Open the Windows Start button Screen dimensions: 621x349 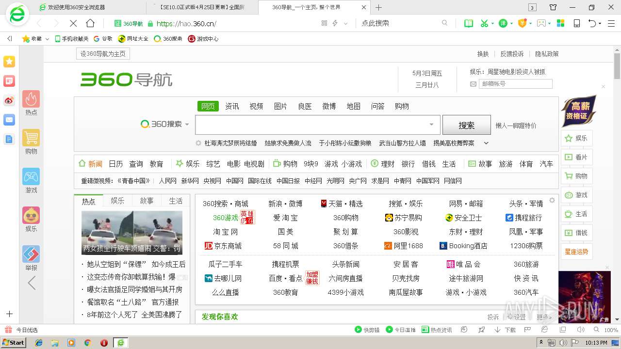coord(14,342)
